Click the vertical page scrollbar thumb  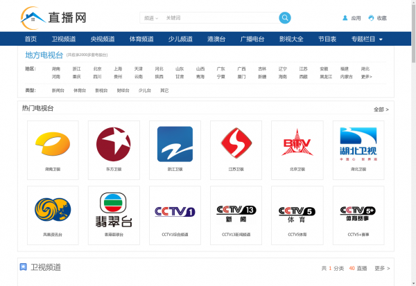tap(414, 33)
